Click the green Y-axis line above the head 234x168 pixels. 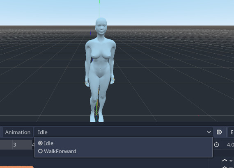click(x=99, y=9)
